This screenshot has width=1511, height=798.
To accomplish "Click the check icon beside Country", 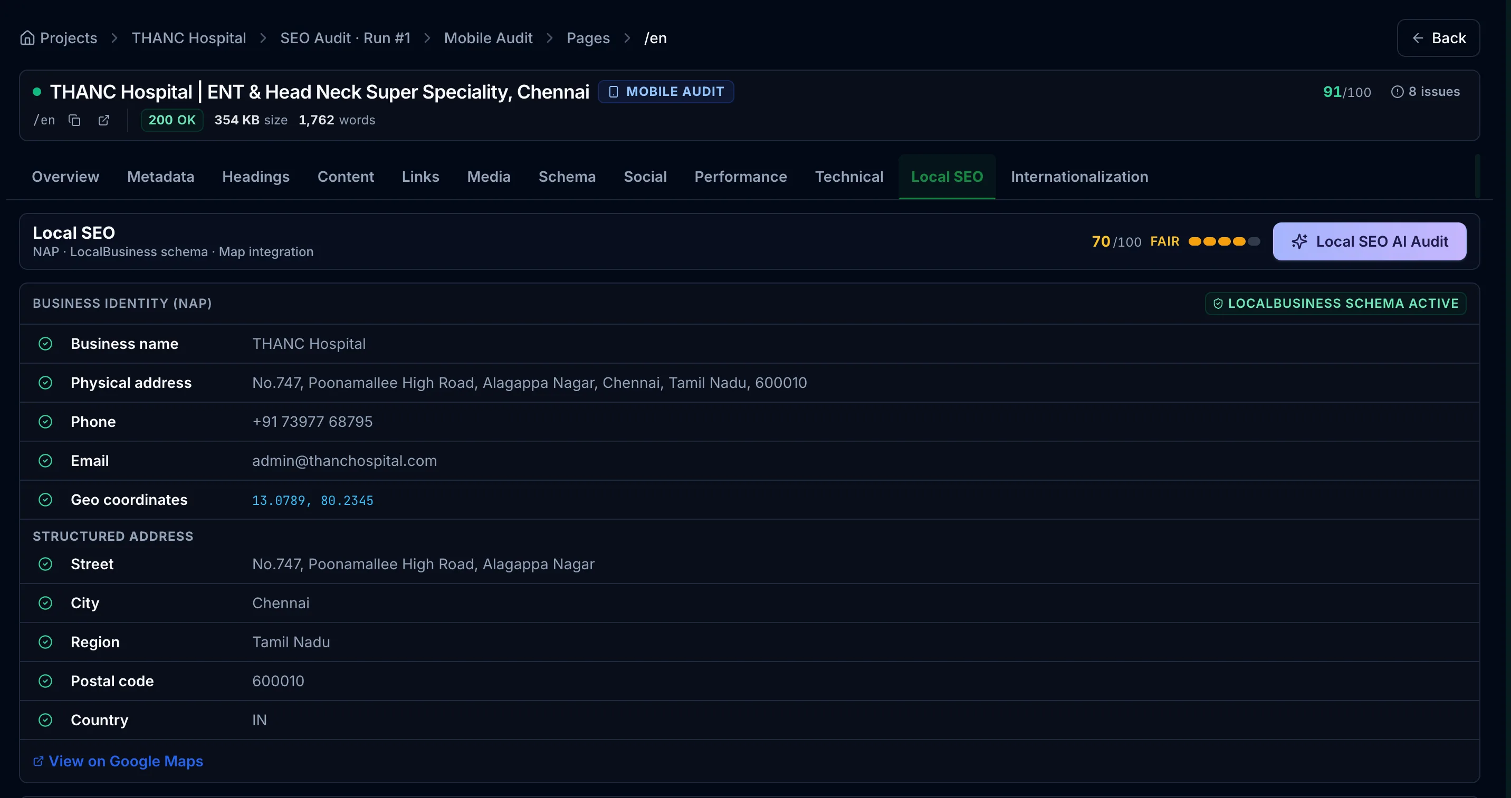I will coord(45,720).
